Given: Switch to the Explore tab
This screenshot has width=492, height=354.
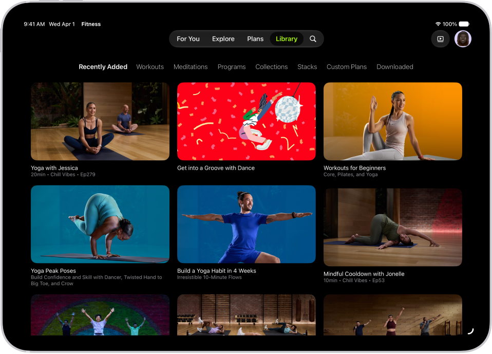Looking at the screenshot, I should (x=223, y=39).
